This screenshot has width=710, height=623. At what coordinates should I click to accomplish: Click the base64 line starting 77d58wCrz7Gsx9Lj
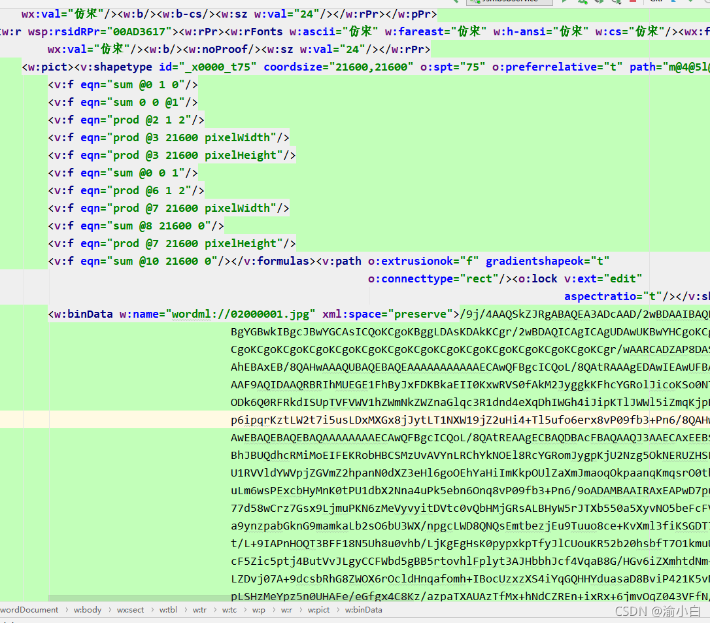[x=470, y=509]
